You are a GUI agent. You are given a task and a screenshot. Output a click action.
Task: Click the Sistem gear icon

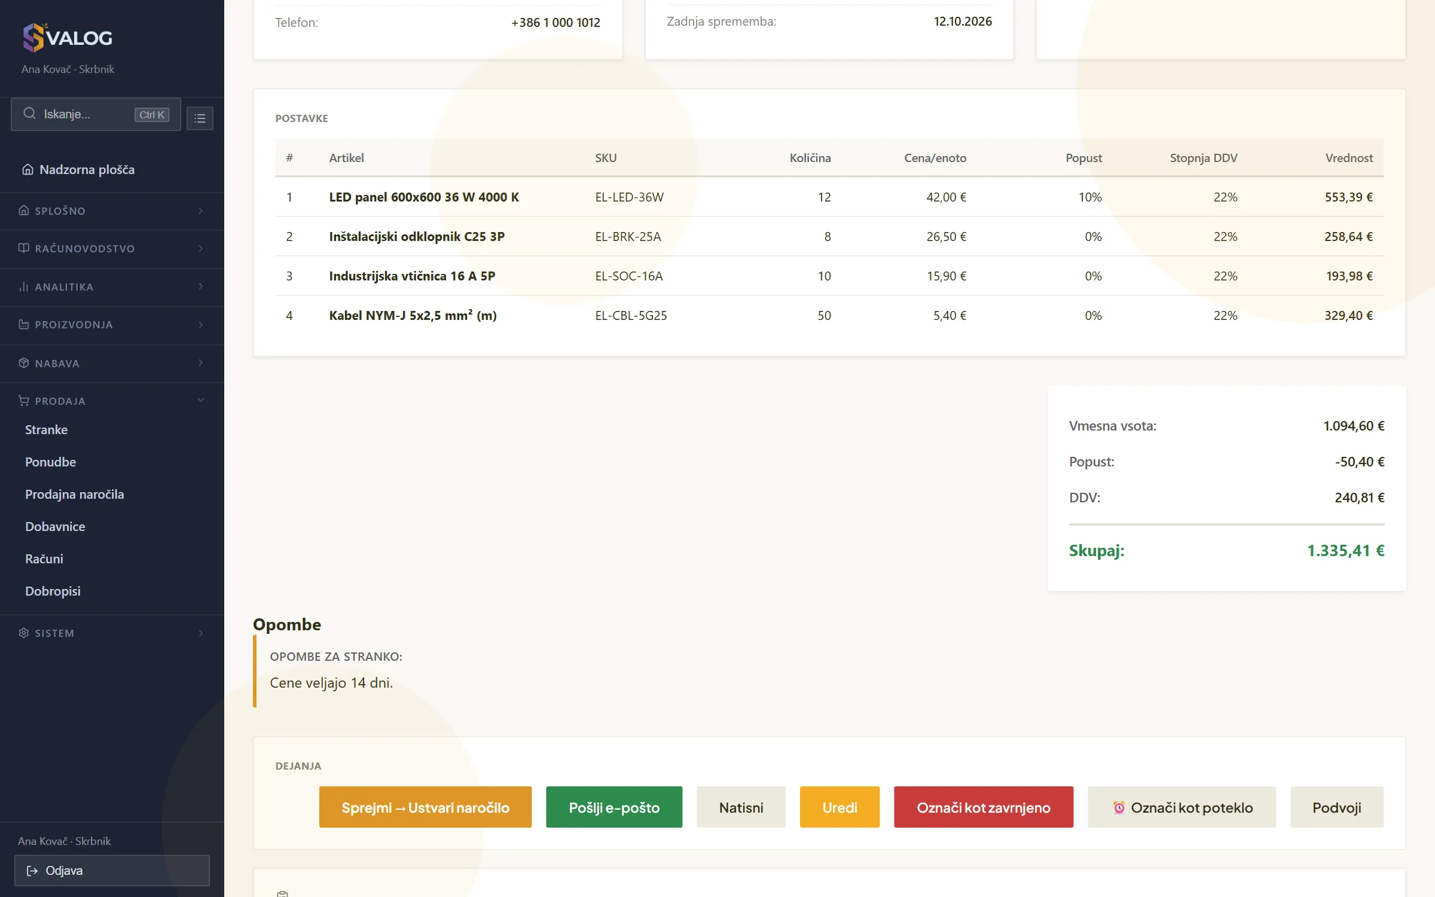tap(24, 633)
